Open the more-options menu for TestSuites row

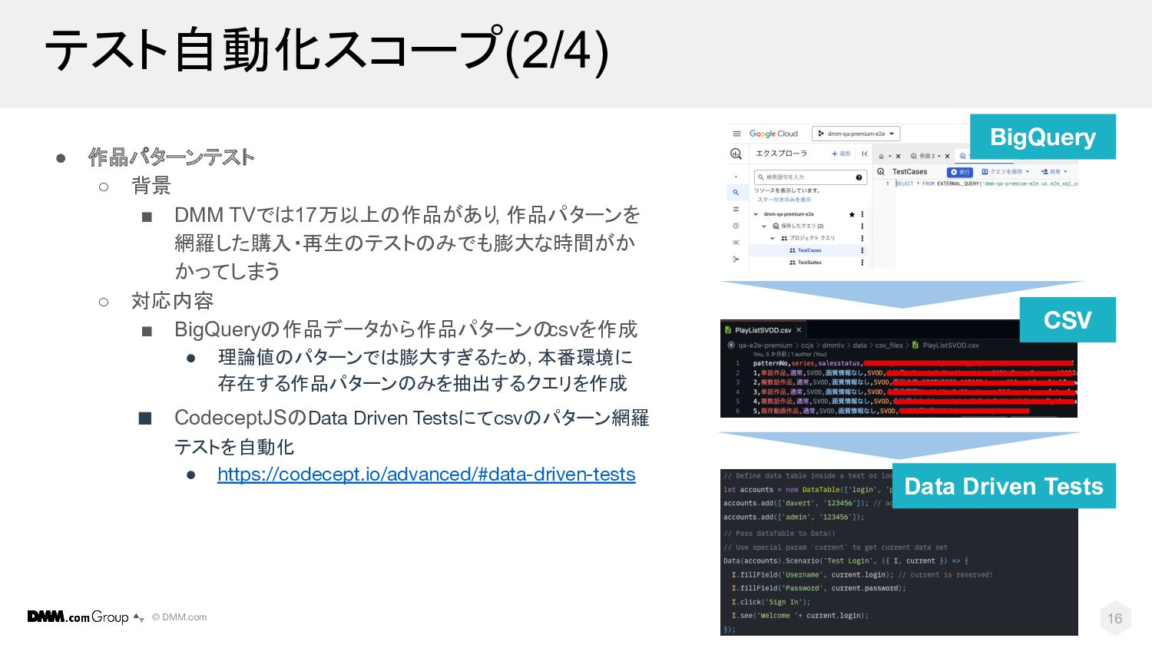(x=862, y=263)
